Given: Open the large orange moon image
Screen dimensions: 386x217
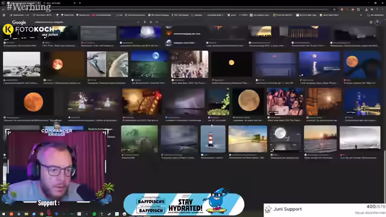Looking at the screenshot, I should pyautogui.click(x=34, y=102).
